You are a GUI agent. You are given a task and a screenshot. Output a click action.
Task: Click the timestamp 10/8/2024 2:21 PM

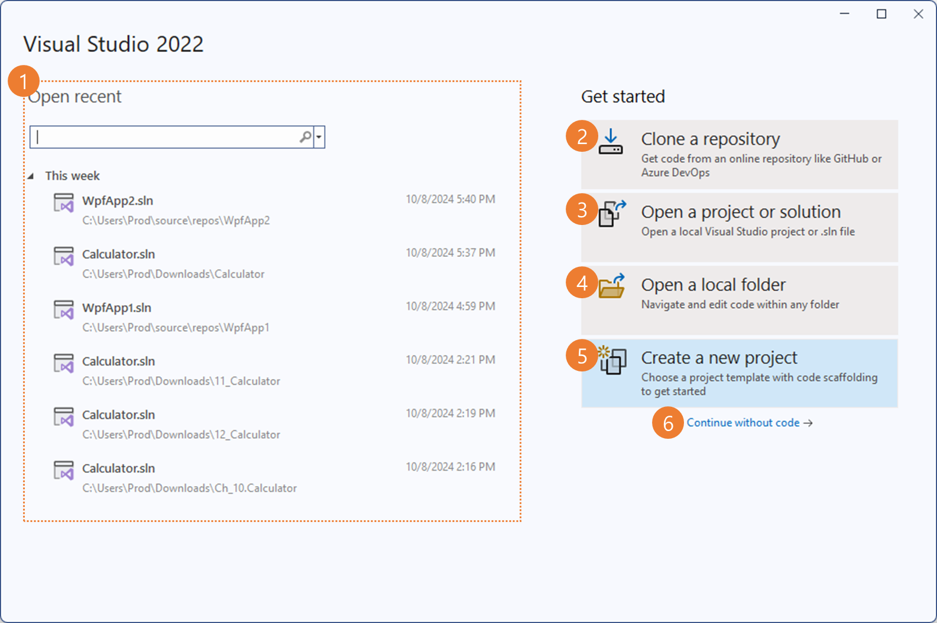pyautogui.click(x=450, y=360)
